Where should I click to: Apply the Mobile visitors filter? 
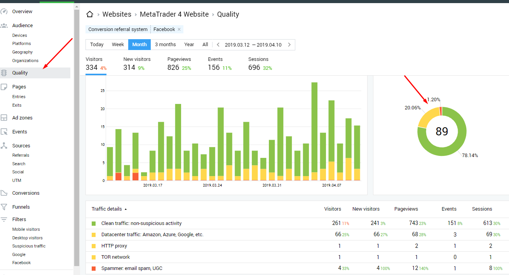tap(26, 229)
